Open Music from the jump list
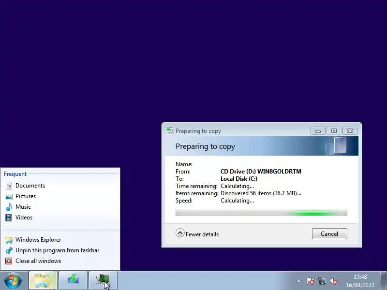This screenshot has width=387, height=290. pyautogui.click(x=60, y=207)
